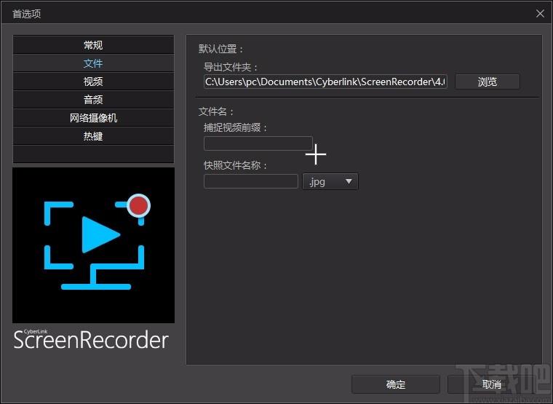Viewport: 553px width, 404px height.
Task: Close the 首选项 dialog window
Action: [540, 14]
